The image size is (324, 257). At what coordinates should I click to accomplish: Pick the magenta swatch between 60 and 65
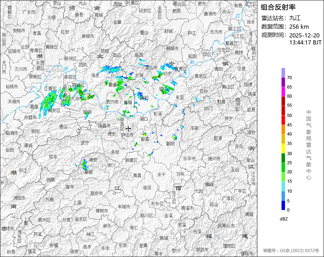point(283,92)
